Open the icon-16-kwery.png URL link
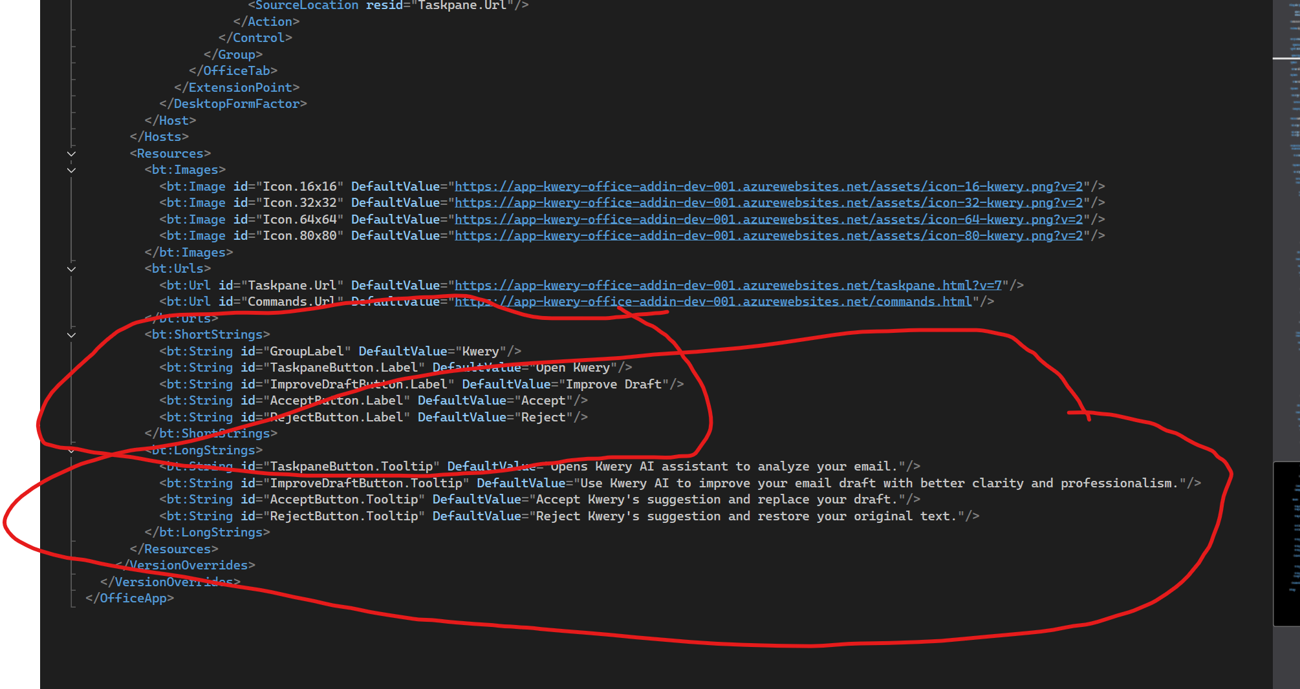Screen dimensions: 1300x689 click(x=768, y=186)
